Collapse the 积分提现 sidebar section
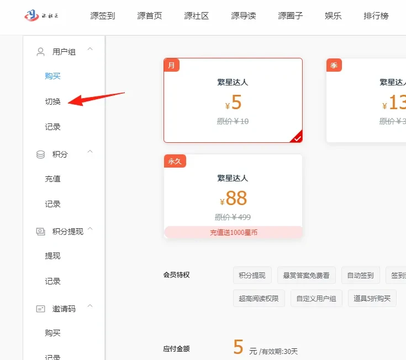 pyautogui.click(x=91, y=230)
